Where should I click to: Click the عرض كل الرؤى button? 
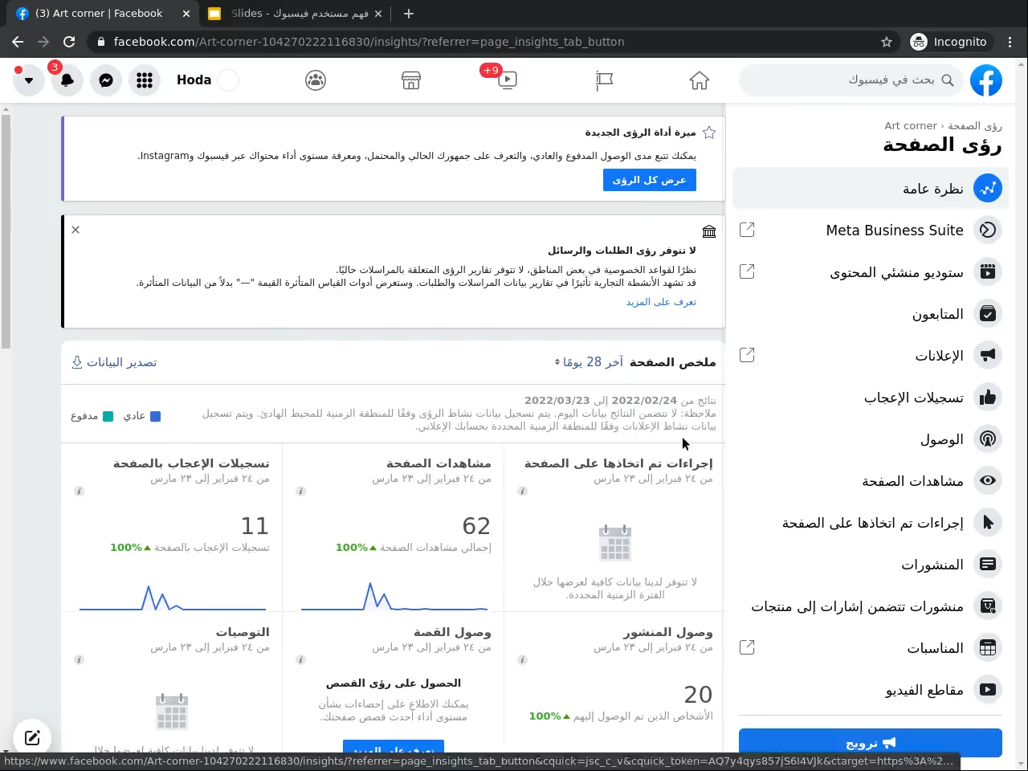coord(650,180)
